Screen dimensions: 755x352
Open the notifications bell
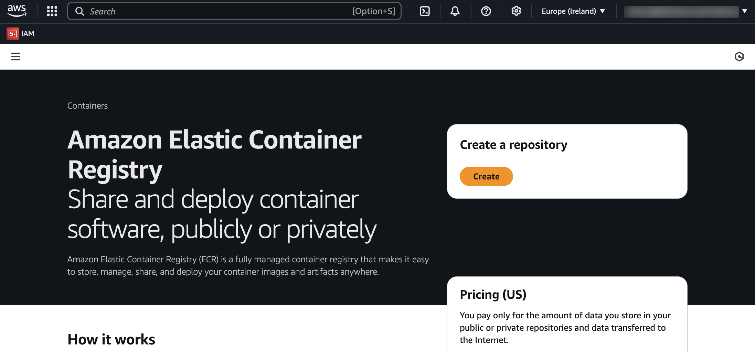pyautogui.click(x=455, y=11)
